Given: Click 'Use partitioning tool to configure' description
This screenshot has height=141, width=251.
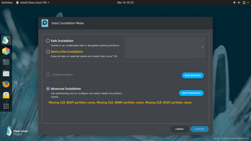Looking at the screenshot, I should 86,95.
